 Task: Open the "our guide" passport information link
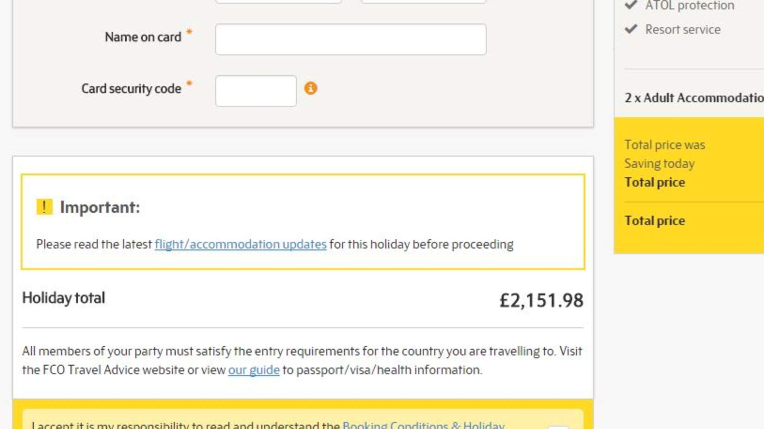pos(254,370)
